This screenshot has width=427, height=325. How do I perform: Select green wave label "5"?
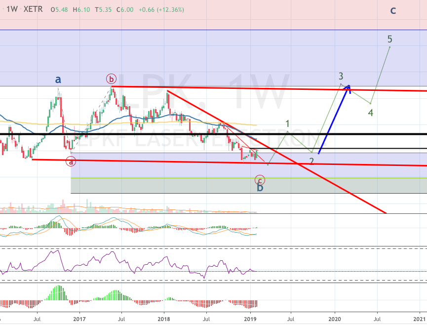pos(389,39)
